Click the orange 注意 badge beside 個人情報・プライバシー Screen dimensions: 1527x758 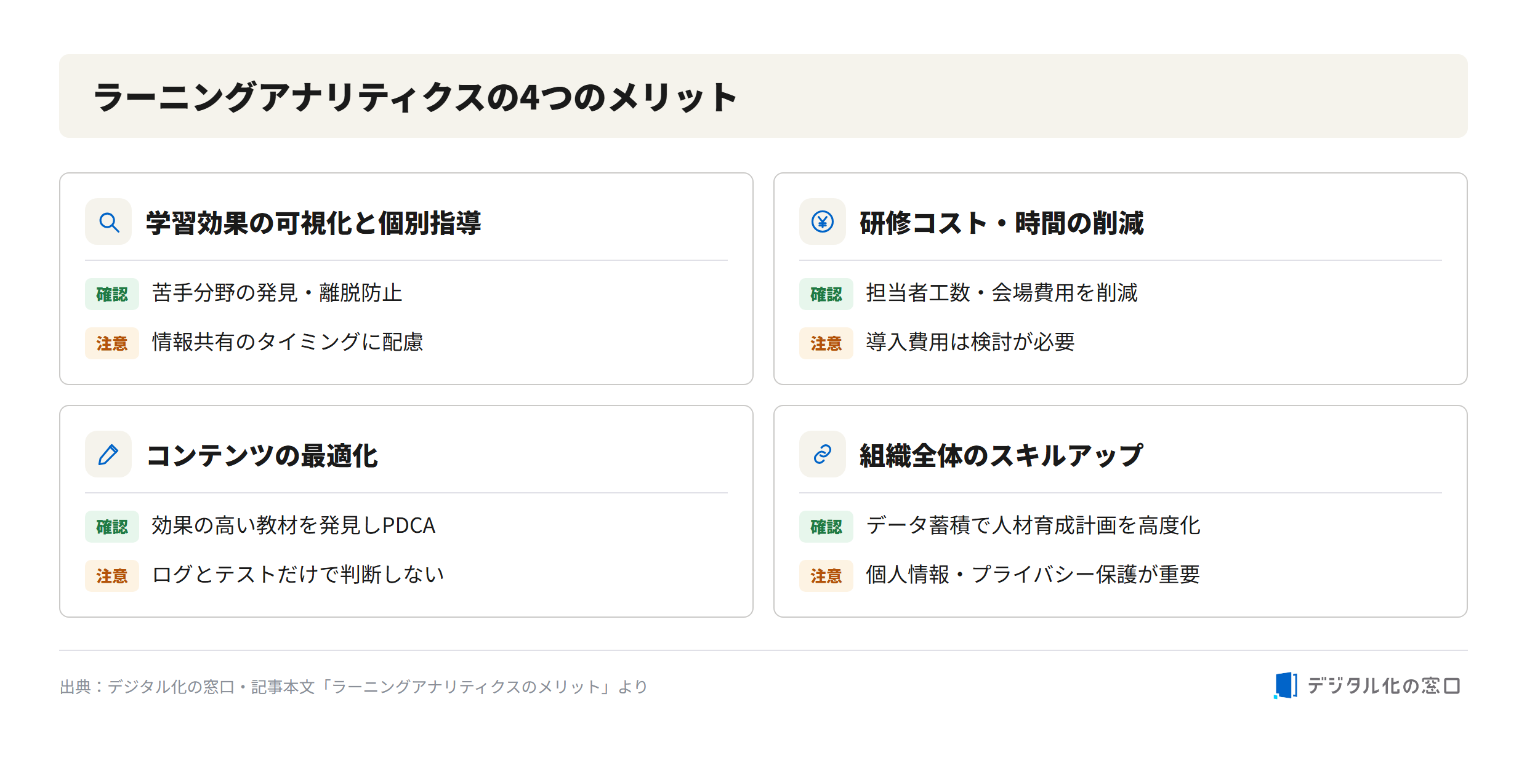pyautogui.click(x=826, y=576)
